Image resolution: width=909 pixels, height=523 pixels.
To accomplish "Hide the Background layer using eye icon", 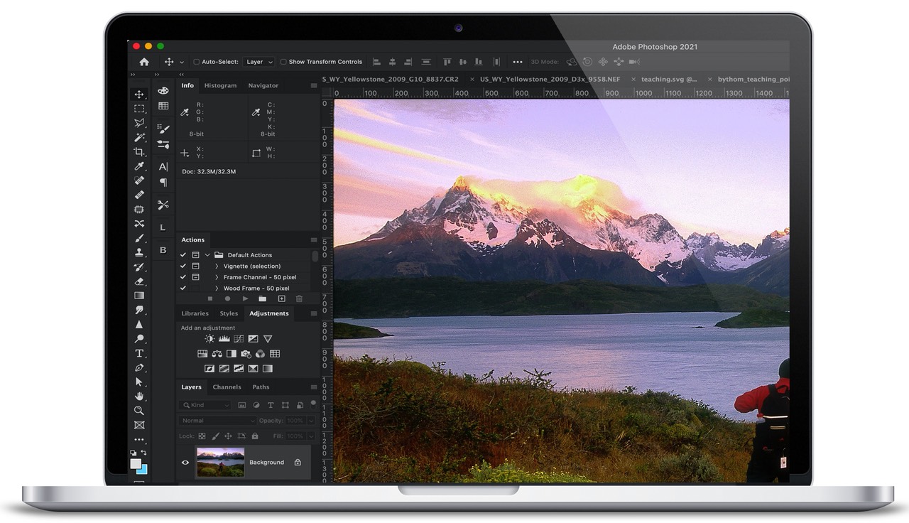I will [185, 463].
